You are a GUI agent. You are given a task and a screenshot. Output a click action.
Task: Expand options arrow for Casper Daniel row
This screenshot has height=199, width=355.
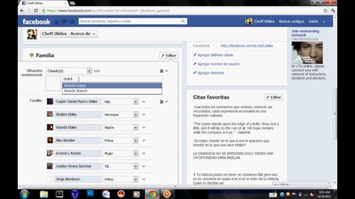(x=144, y=102)
